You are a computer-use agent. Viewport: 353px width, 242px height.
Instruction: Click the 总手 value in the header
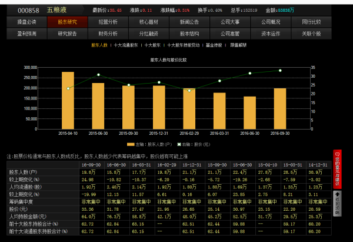[250, 11]
